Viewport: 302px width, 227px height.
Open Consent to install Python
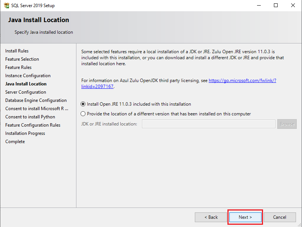pyautogui.click(x=30, y=116)
